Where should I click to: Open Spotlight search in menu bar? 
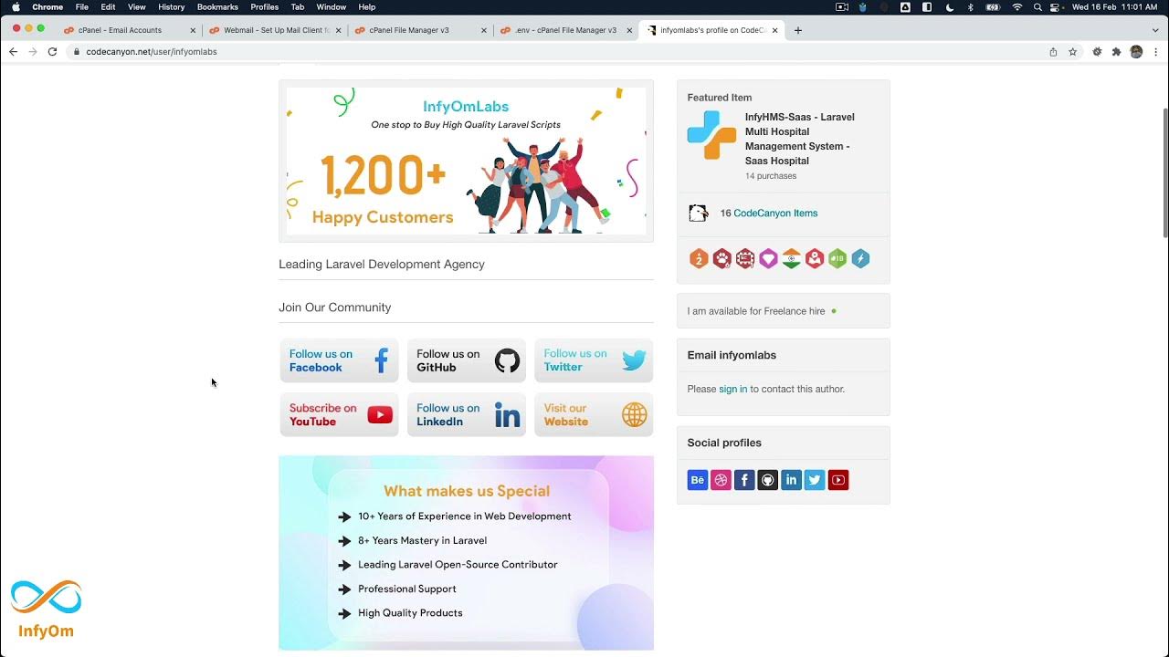coord(1037,7)
